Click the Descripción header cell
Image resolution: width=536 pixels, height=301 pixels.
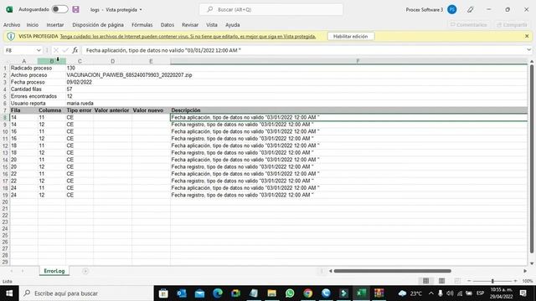tap(348, 110)
